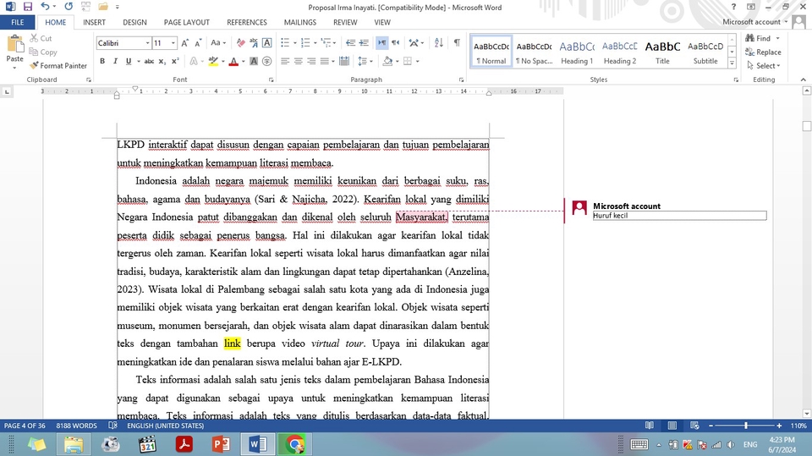Toggle strikethrough formatting

[x=149, y=61]
